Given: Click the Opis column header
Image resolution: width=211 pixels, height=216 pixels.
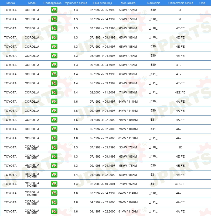Looking at the screenshot, I should coord(202,3).
